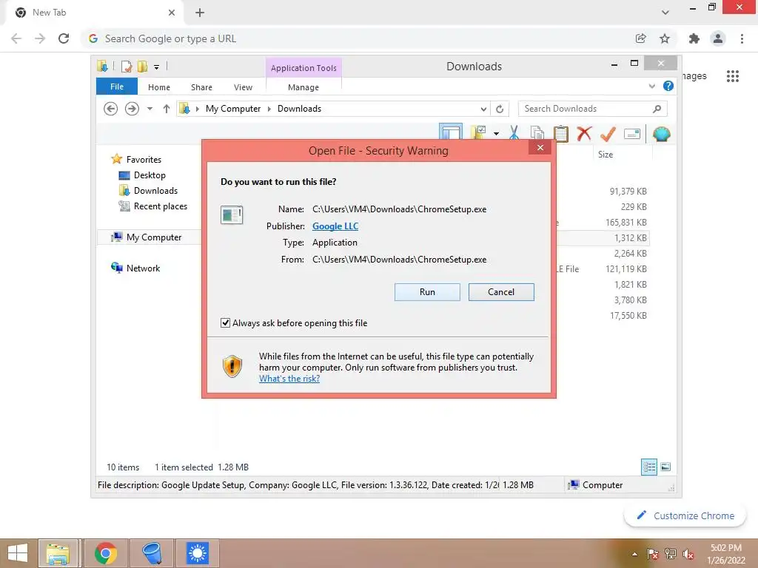Screen dimensions: 758x568
Task: Click the Customize Chrome button
Action: pos(685,515)
